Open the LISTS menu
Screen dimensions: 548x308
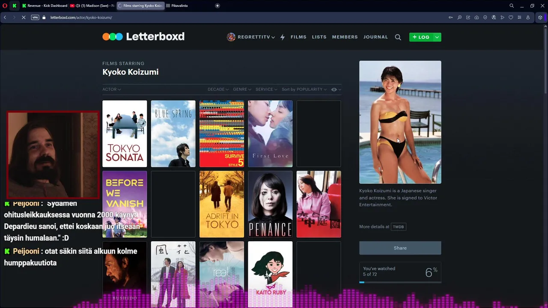coord(319,37)
